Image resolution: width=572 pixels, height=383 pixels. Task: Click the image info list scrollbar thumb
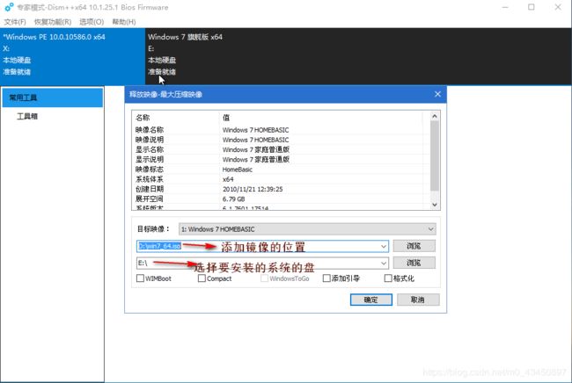(435, 155)
